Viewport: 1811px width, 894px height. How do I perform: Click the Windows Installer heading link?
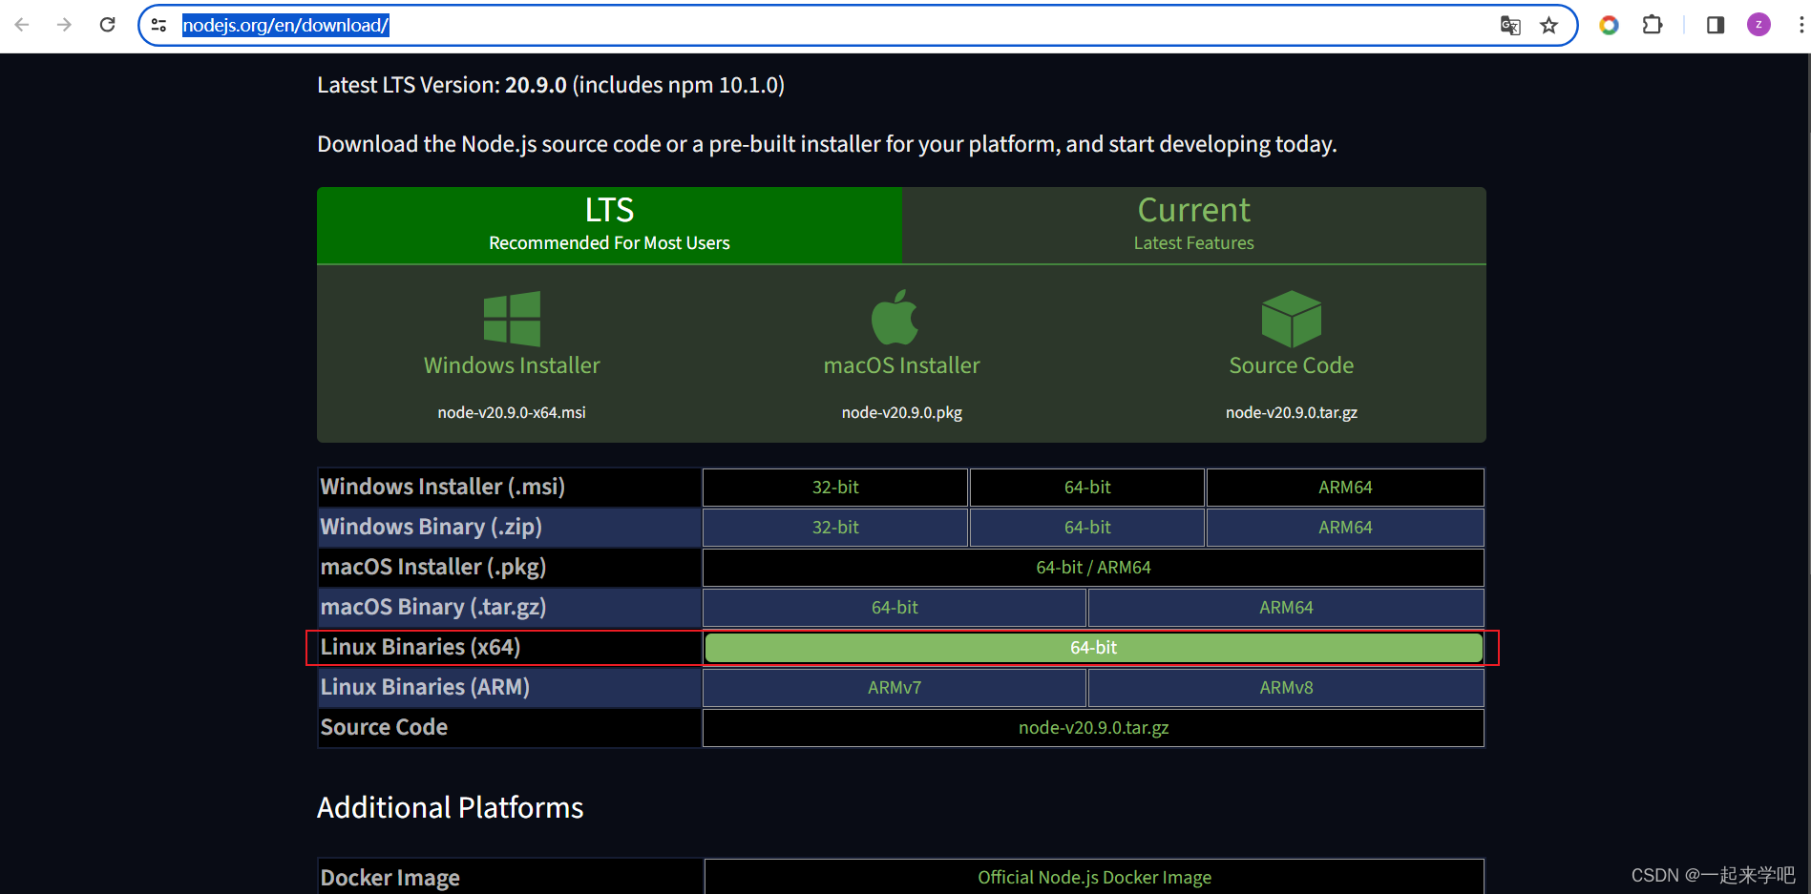click(512, 365)
